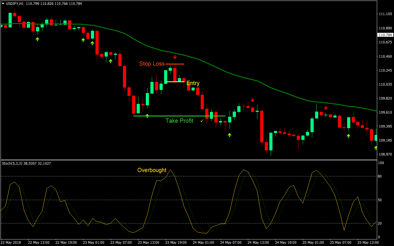Screen dimensions: 394x246
Task: Select the green buy arrow near 25 May 13:00
Action: [x=375, y=148]
